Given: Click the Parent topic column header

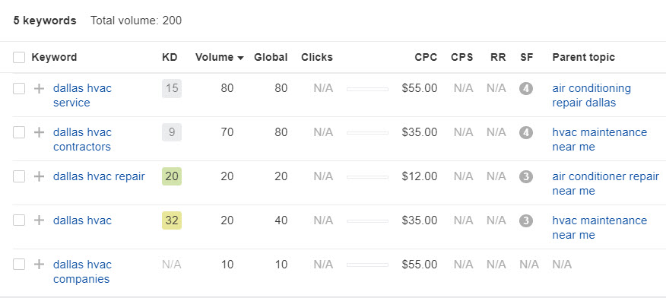Looking at the screenshot, I should pyautogui.click(x=583, y=57).
